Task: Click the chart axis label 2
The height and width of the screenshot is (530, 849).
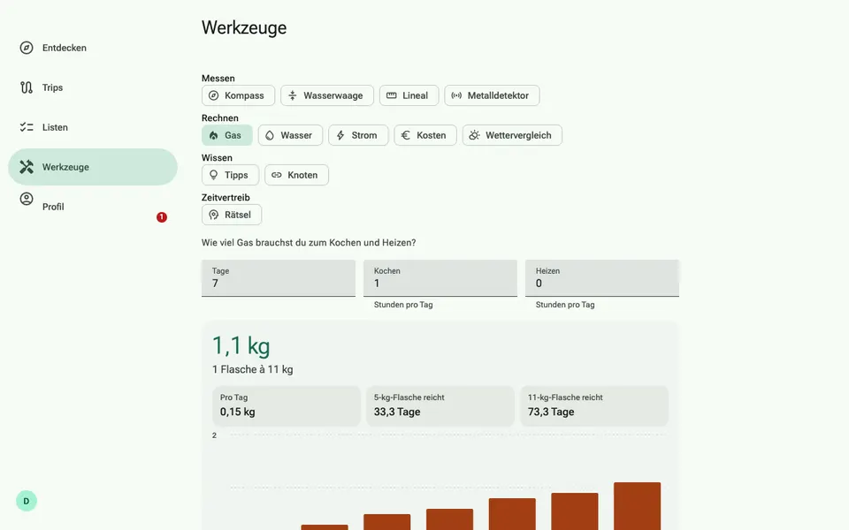Action: 214,435
